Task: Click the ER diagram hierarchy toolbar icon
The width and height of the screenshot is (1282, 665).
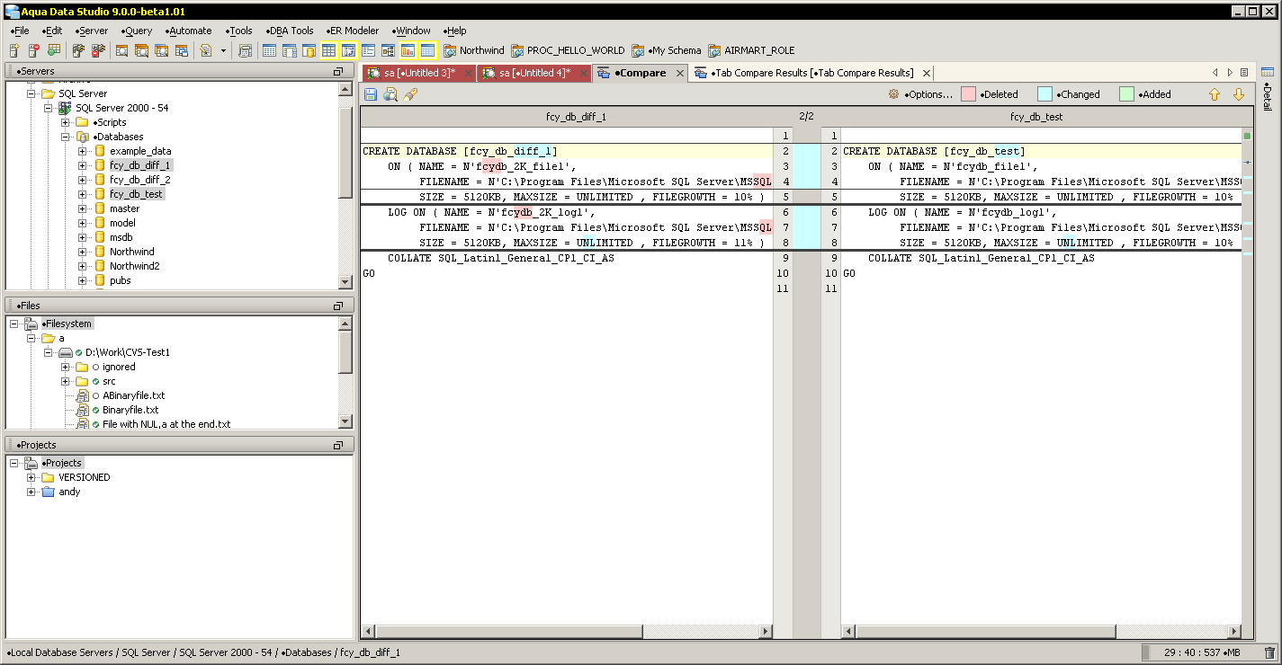Action: click(x=388, y=50)
